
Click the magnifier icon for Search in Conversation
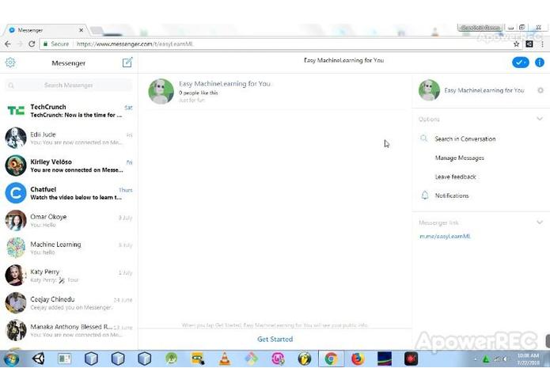(x=423, y=139)
